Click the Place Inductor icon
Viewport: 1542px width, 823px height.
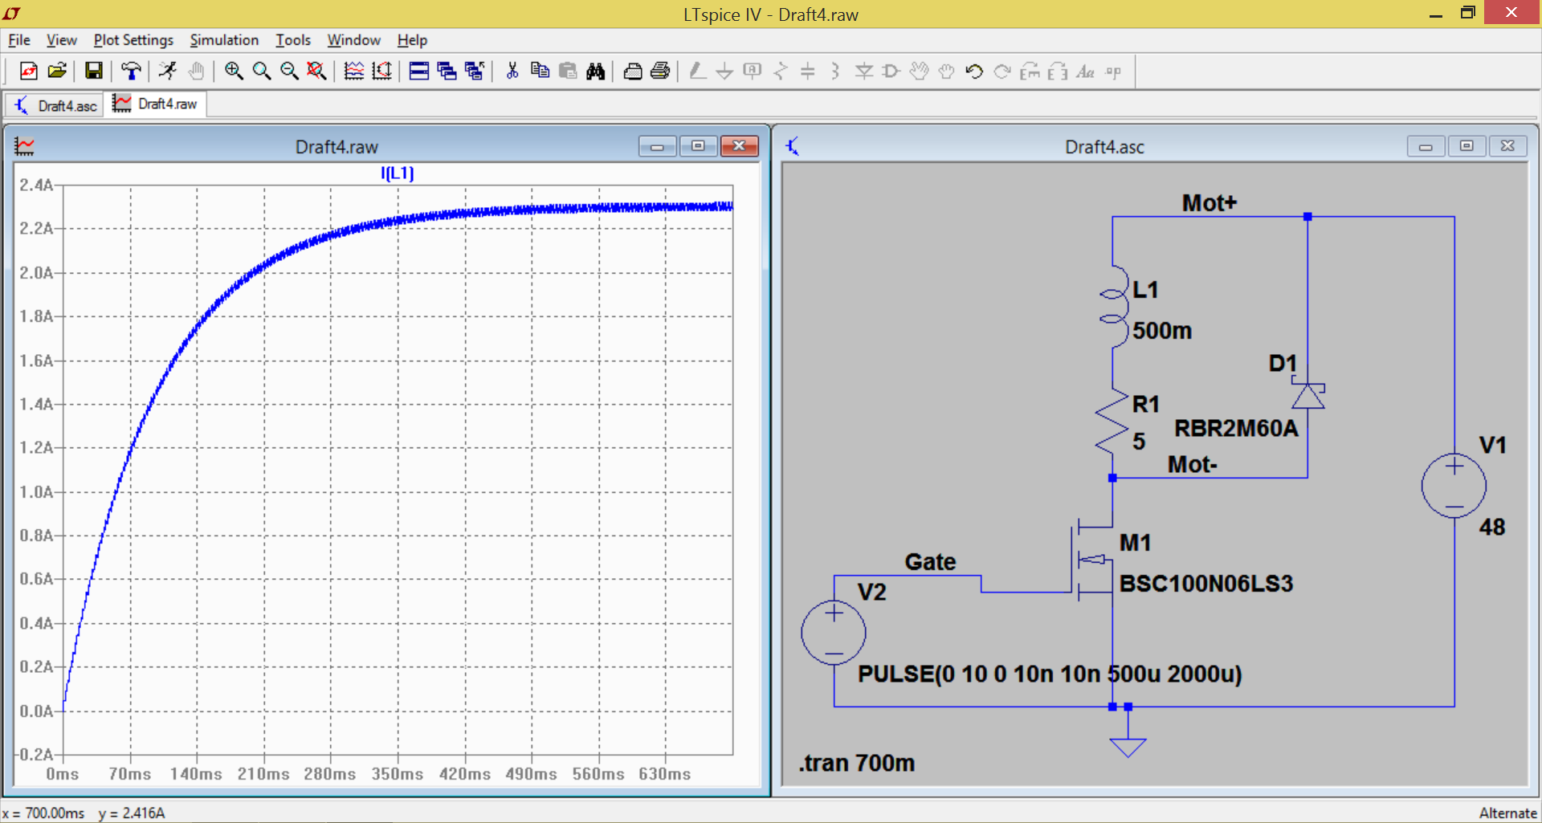836,71
